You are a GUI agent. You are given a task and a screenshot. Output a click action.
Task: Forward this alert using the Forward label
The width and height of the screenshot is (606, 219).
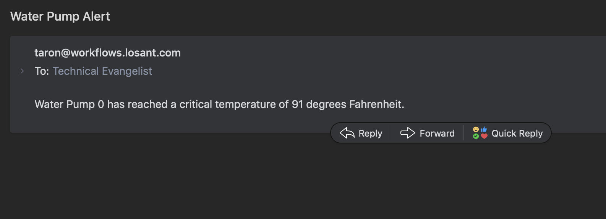[437, 133]
